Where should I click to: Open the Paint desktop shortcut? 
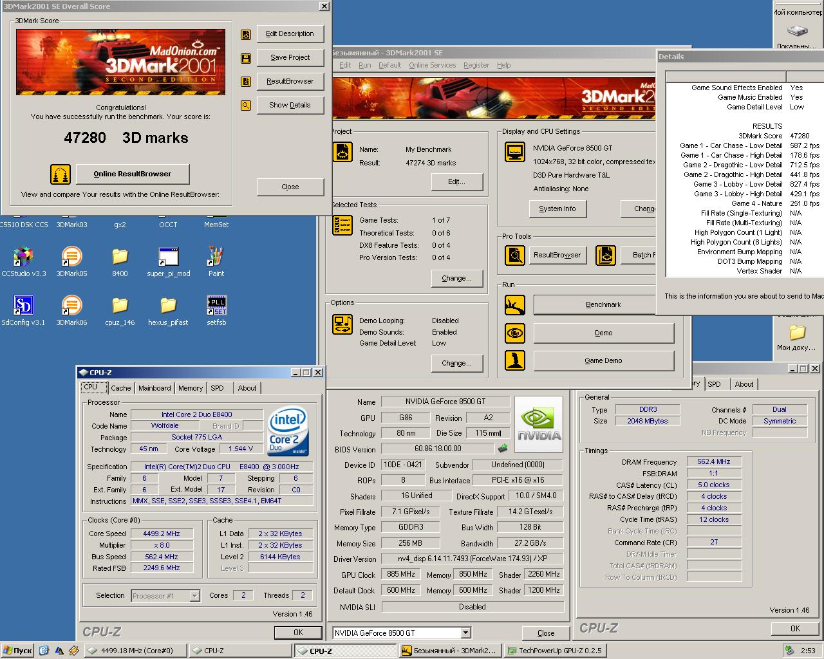[x=216, y=257]
